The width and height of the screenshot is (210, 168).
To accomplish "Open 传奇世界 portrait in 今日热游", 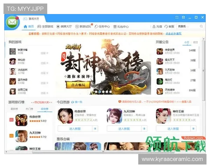I will [x=65, y=116].
